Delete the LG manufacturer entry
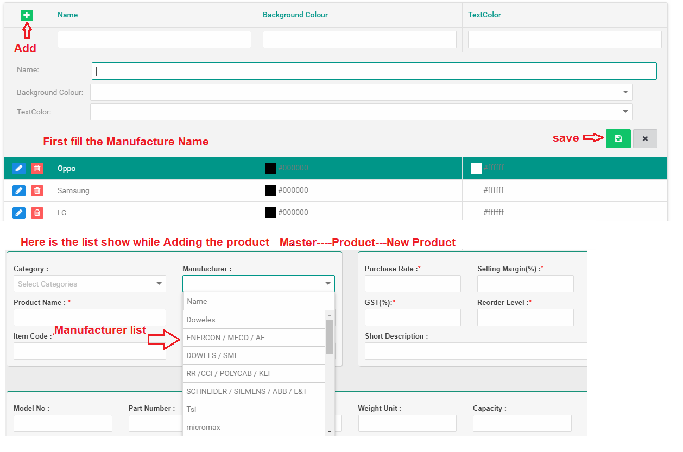The width and height of the screenshot is (683, 452). point(37,213)
